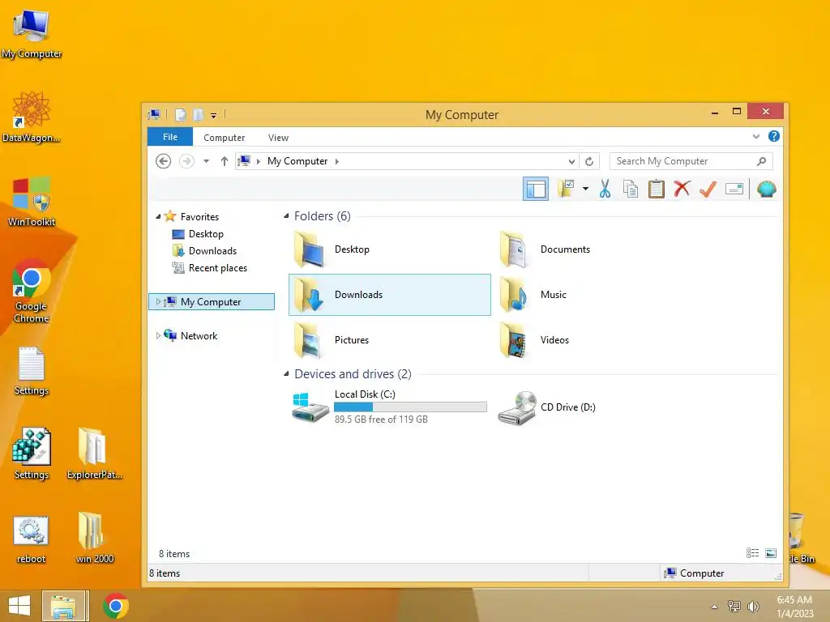Click the window system menu icon
Viewport: 830px width, 622px height.
click(155, 114)
